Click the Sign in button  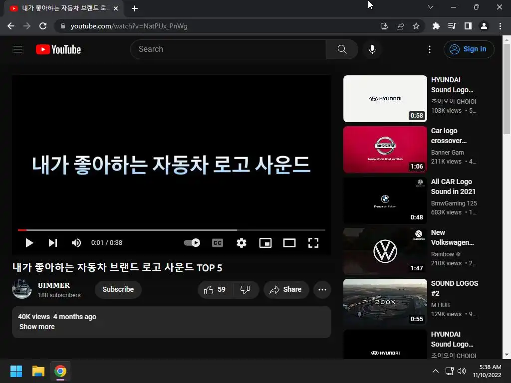click(469, 49)
